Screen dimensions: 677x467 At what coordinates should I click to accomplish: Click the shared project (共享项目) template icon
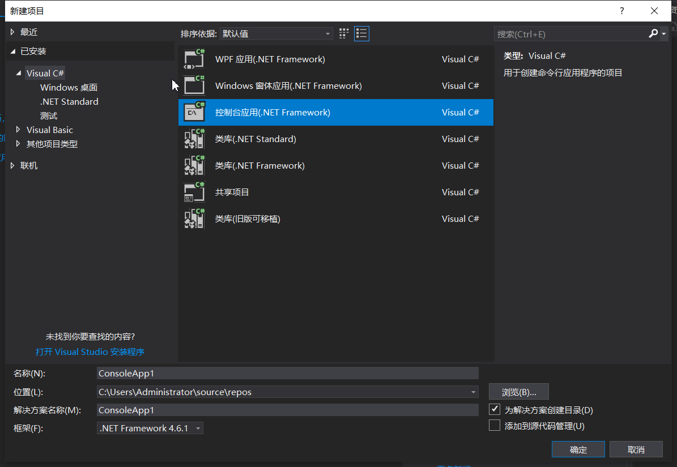click(194, 192)
